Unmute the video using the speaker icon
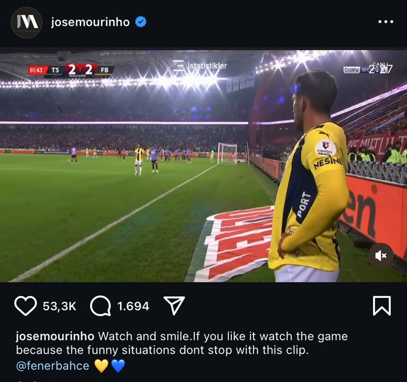The image size is (407, 382). [x=380, y=255]
